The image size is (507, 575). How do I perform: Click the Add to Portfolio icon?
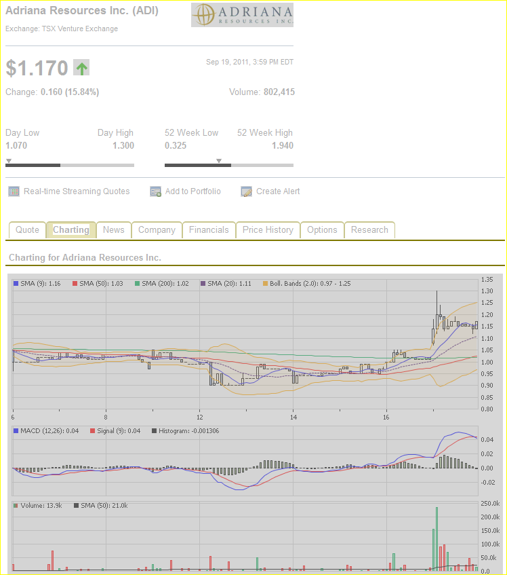coord(155,191)
